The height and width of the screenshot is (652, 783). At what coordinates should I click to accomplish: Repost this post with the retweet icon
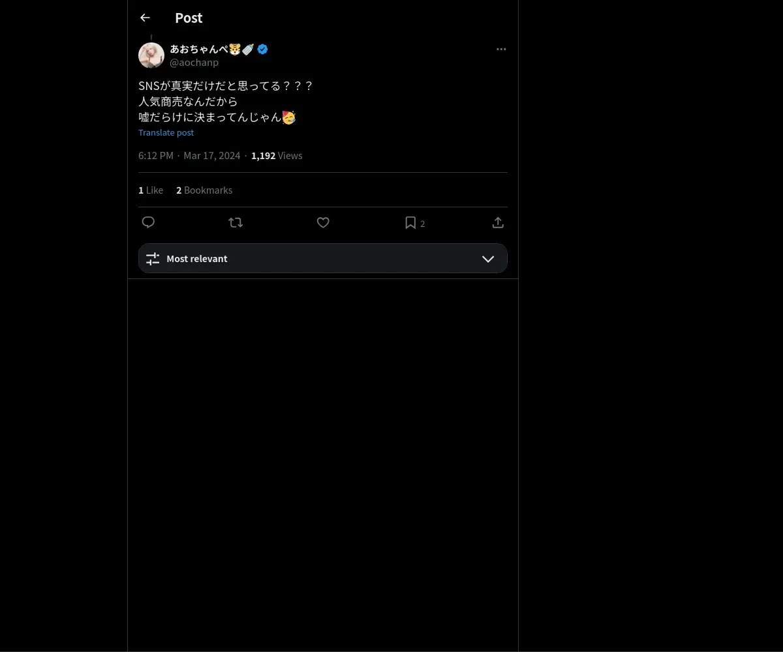236,222
